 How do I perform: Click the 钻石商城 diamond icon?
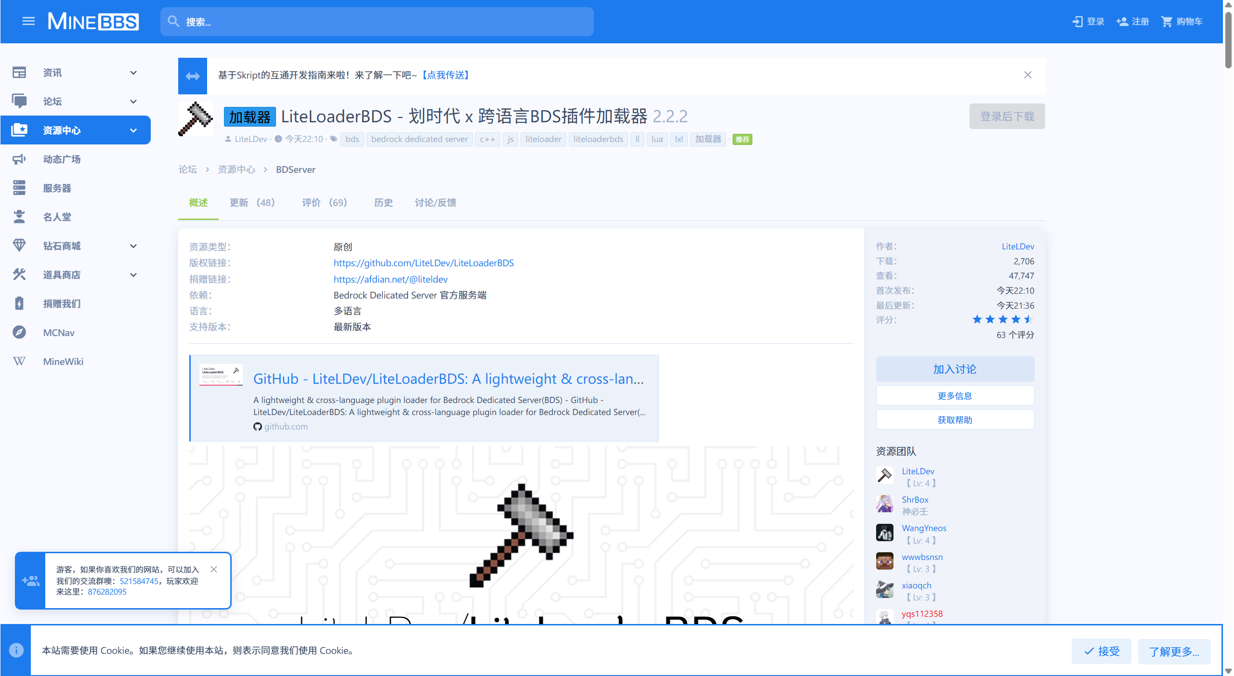pyautogui.click(x=19, y=246)
